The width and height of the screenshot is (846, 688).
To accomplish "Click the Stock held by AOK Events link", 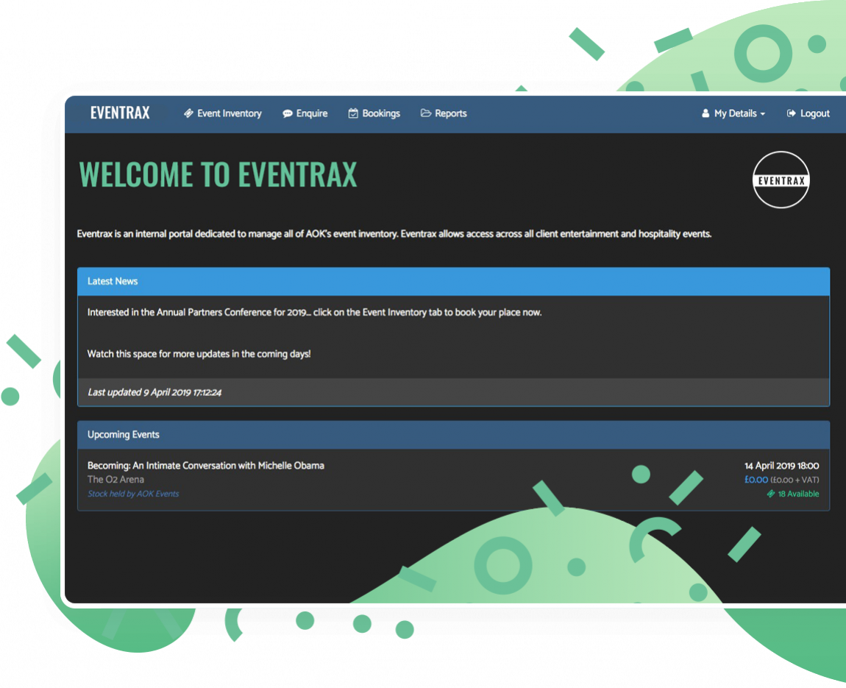I will [133, 494].
